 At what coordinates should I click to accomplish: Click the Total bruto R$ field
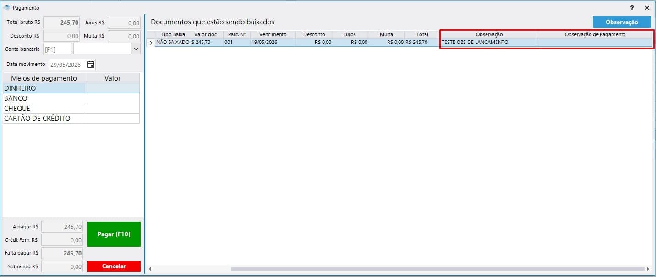click(62, 22)
